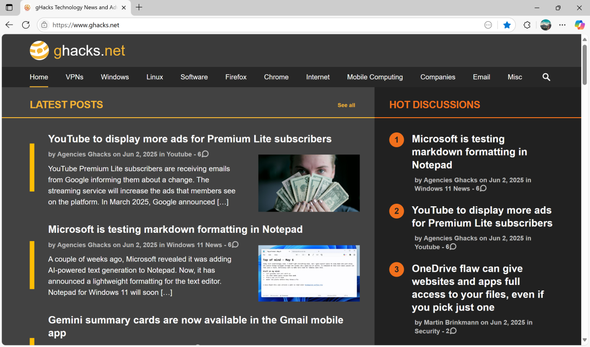Viewport: 590px width, 347px height.
Task: Open the Companies category
Action: (x=438, y=77)
